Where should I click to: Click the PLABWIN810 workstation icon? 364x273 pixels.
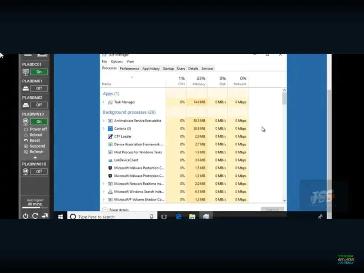pos(26,172)
